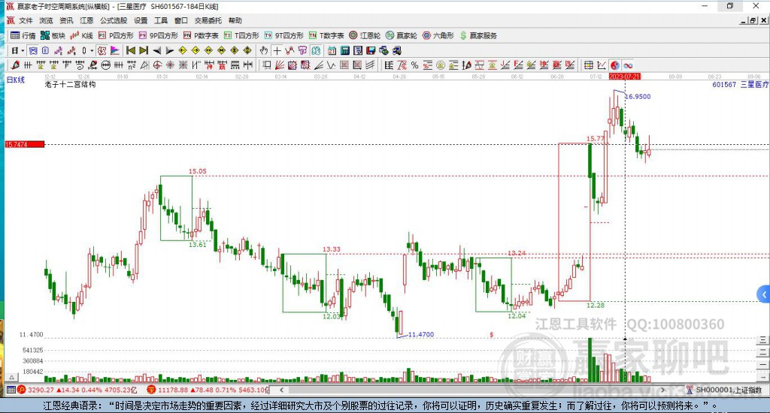Viewport: 770px width, 413px height.
Task: Open the 9P四方形 tool
Action: 158,35
